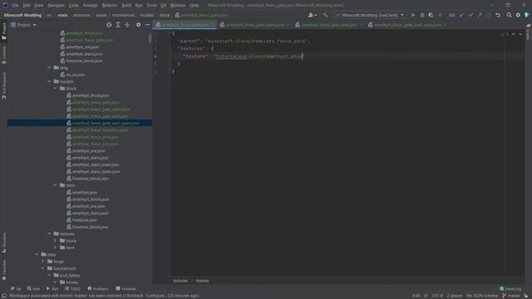Collapse the block folder under models
Viewport: 532px width, 299px height.
coord(56,89)
